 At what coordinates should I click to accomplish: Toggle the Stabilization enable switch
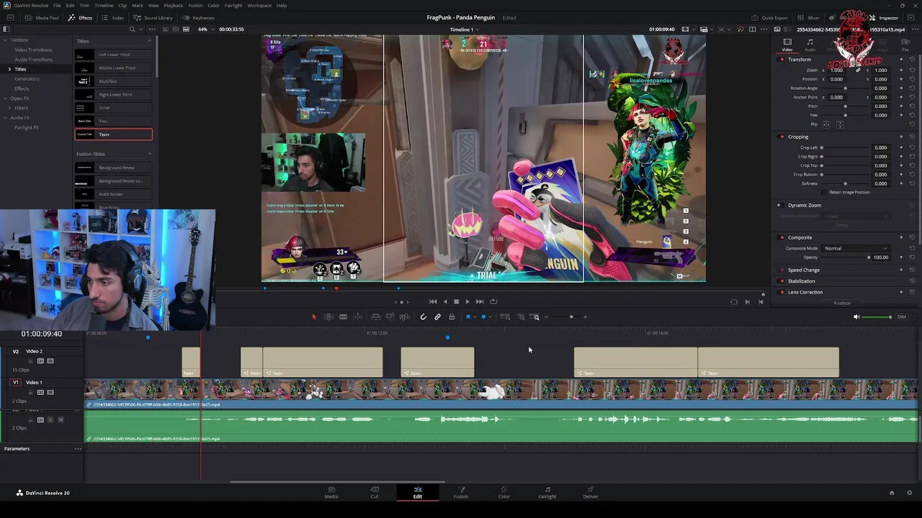click(782, 281)
